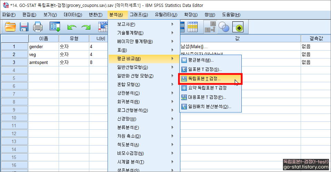Click the 이름 column header

pyautogui.click(x=43, y=39)
